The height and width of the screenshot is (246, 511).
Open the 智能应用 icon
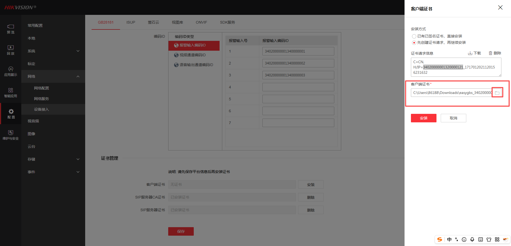(x=11, y=90)
